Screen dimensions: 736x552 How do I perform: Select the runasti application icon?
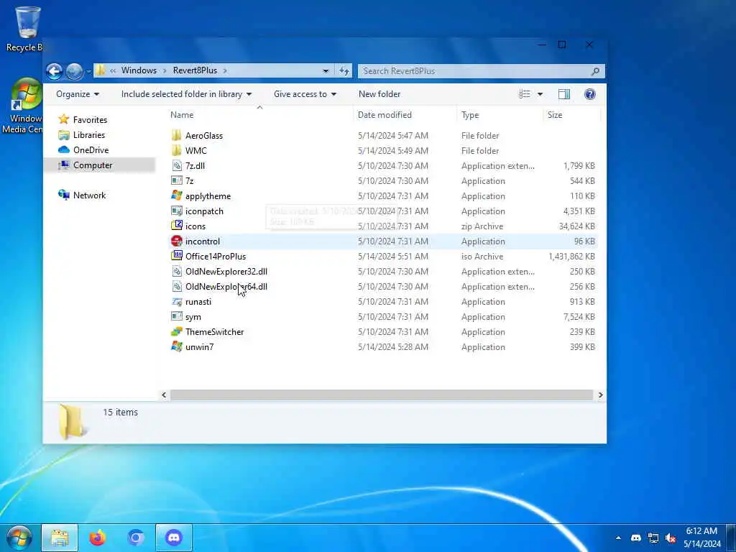177,302
